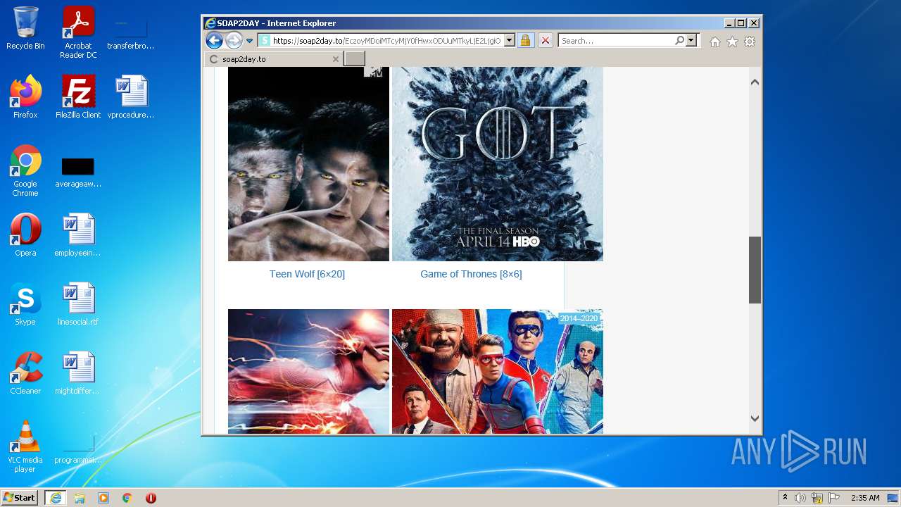The height and width of the screenshot is (507, 901).
Task: Open the Windows Start menu
Action: tap(20, 498)
